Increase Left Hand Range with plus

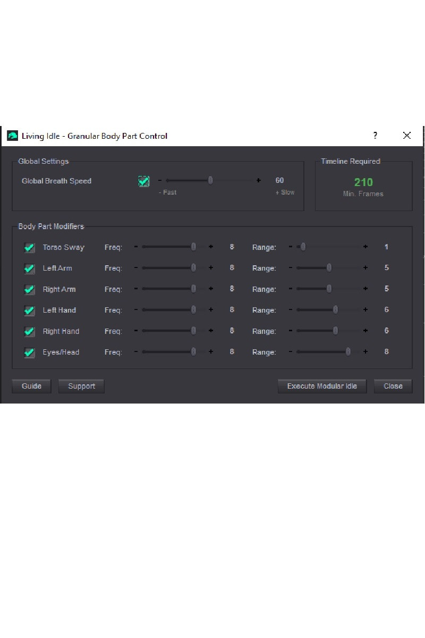click(365, 309)
